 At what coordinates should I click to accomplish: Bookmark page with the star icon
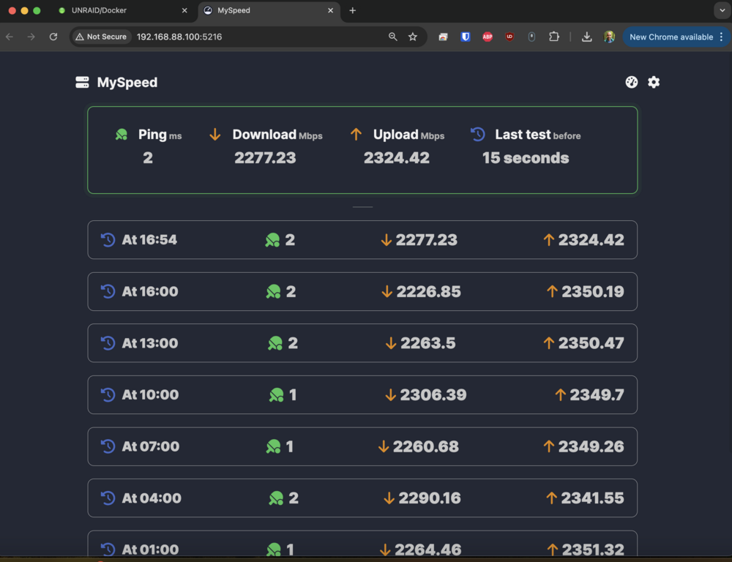(413, 37)
